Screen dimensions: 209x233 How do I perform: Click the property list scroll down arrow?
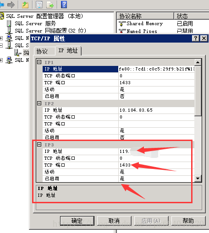(198, 179)
